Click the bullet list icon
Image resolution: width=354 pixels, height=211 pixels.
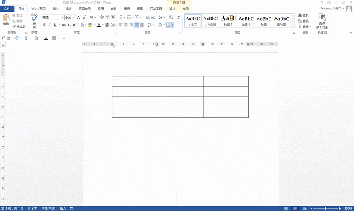point(120,17)
